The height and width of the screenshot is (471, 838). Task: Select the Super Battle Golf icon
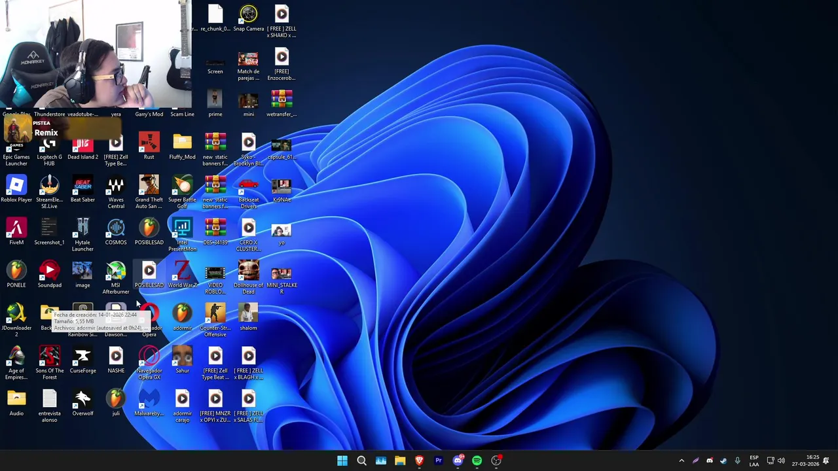point(182,193)
